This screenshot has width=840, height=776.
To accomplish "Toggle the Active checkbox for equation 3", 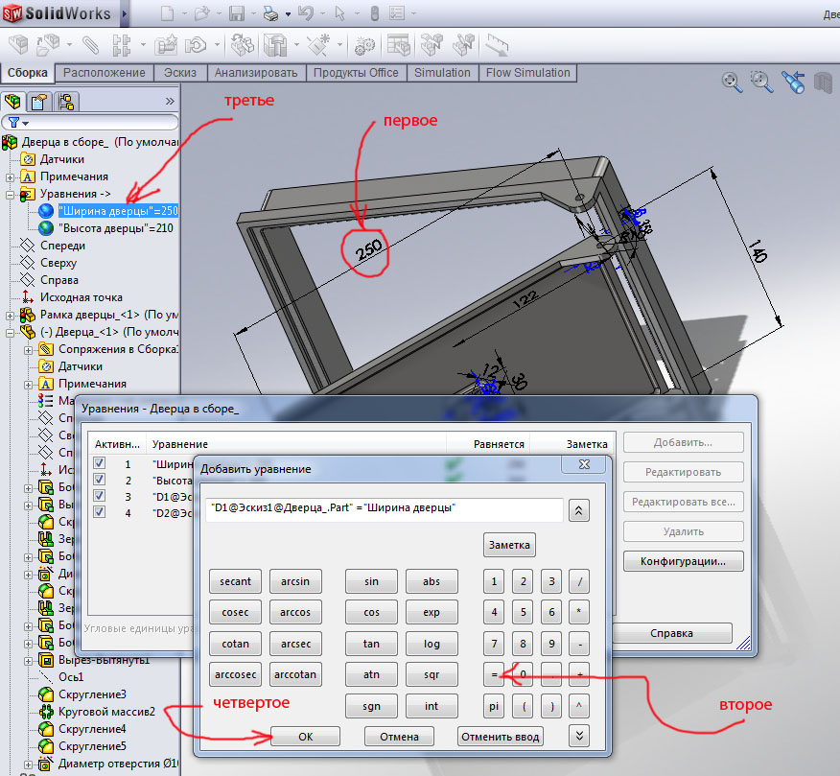I will [x=99, y=496].
